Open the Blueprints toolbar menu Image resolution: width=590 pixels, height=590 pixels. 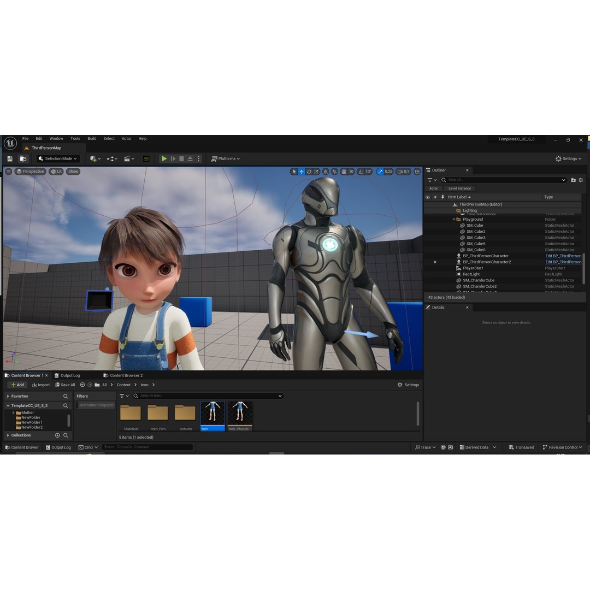[112, 159]
